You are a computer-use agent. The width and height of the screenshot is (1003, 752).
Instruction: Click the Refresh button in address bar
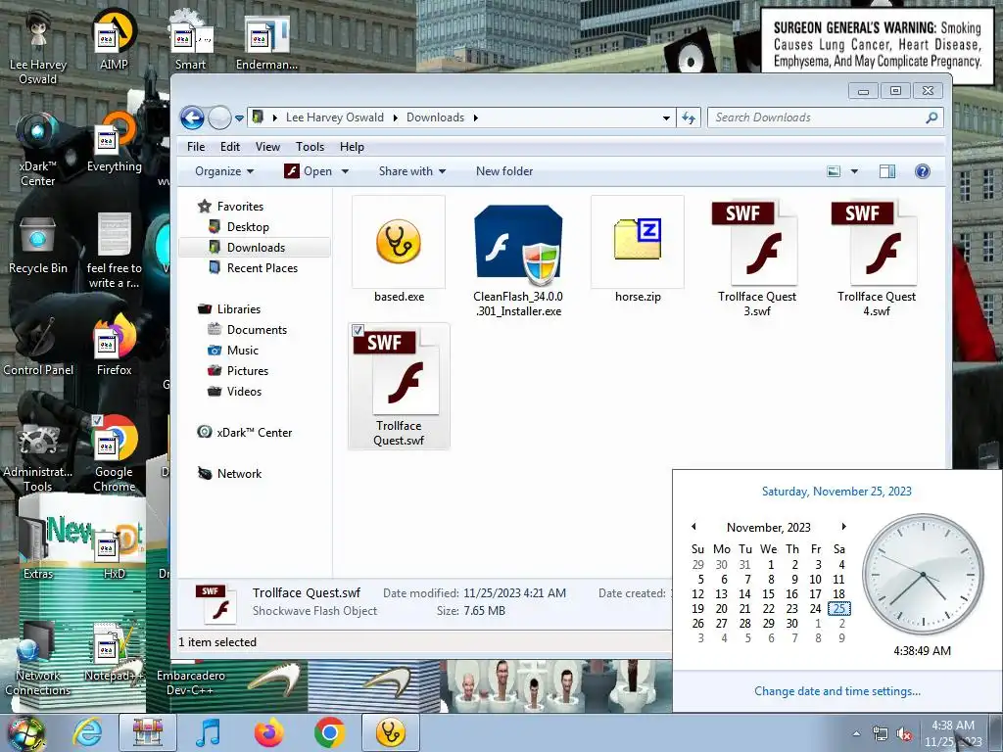point(689,117)
